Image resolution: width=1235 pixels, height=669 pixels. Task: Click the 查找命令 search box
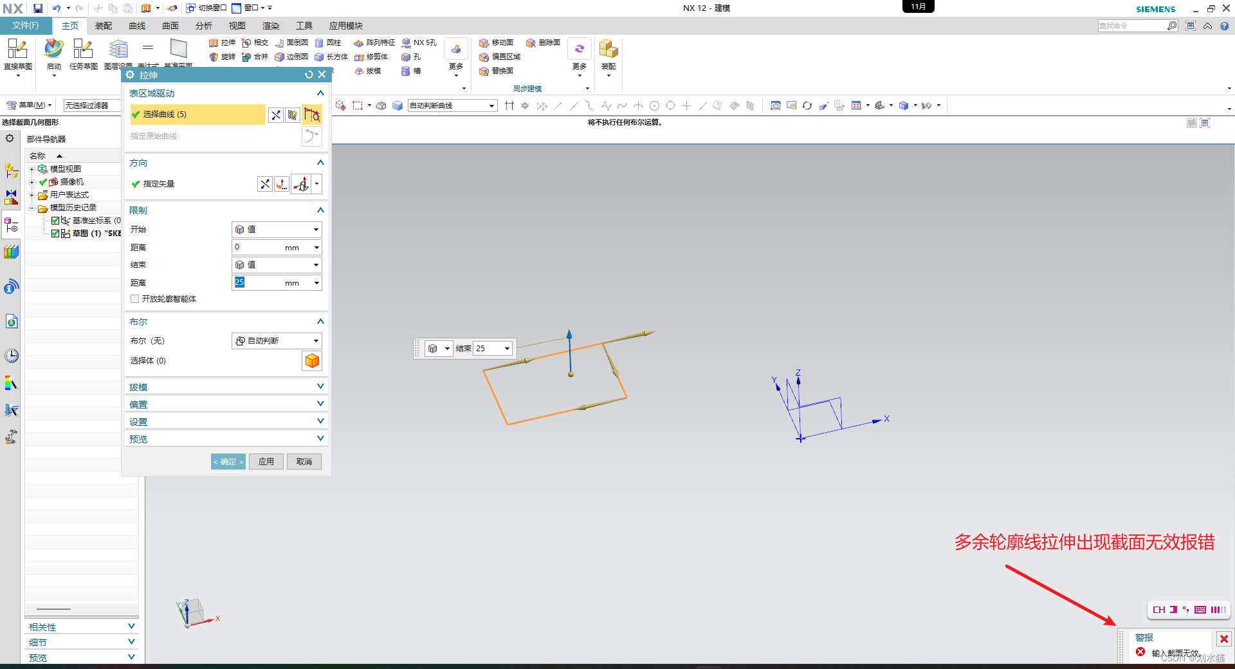tap(1132, 26)
